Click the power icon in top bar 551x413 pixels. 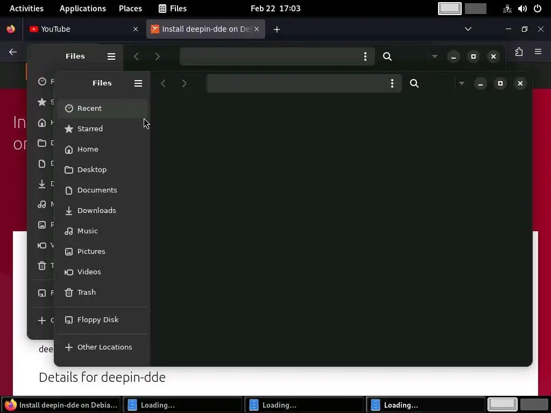tap(538, 9)
